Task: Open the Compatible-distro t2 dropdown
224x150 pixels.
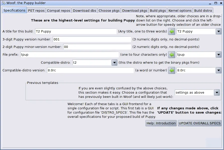Action: pos(114,63)
